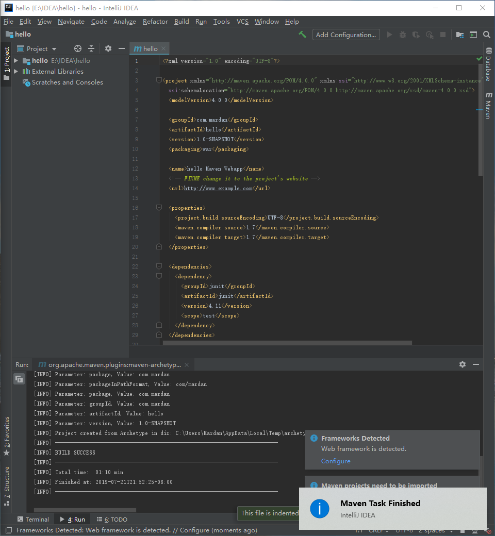The image size is (495, 536).
Task: Build the project with the hammer icon
Action: pyautogui.click(x=302, y=35)
